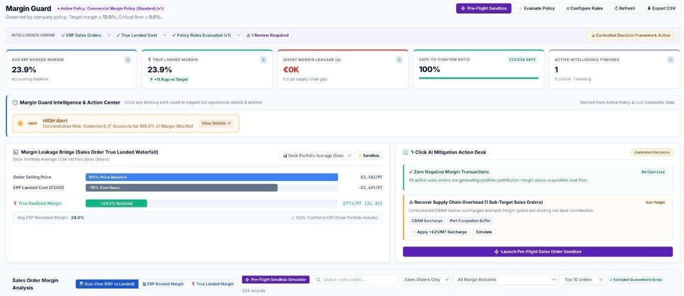Switch to ERP Booked Margin tab
Viewport: 684px width, 296px height.
coord(163,284)
